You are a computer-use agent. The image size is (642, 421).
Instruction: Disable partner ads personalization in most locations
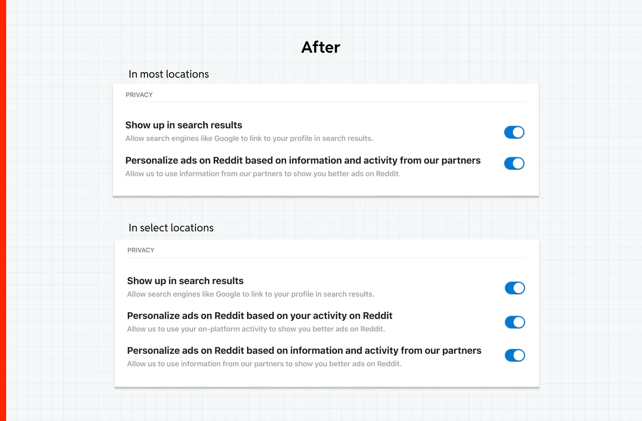pyautogui.click(x=514, y=163)
